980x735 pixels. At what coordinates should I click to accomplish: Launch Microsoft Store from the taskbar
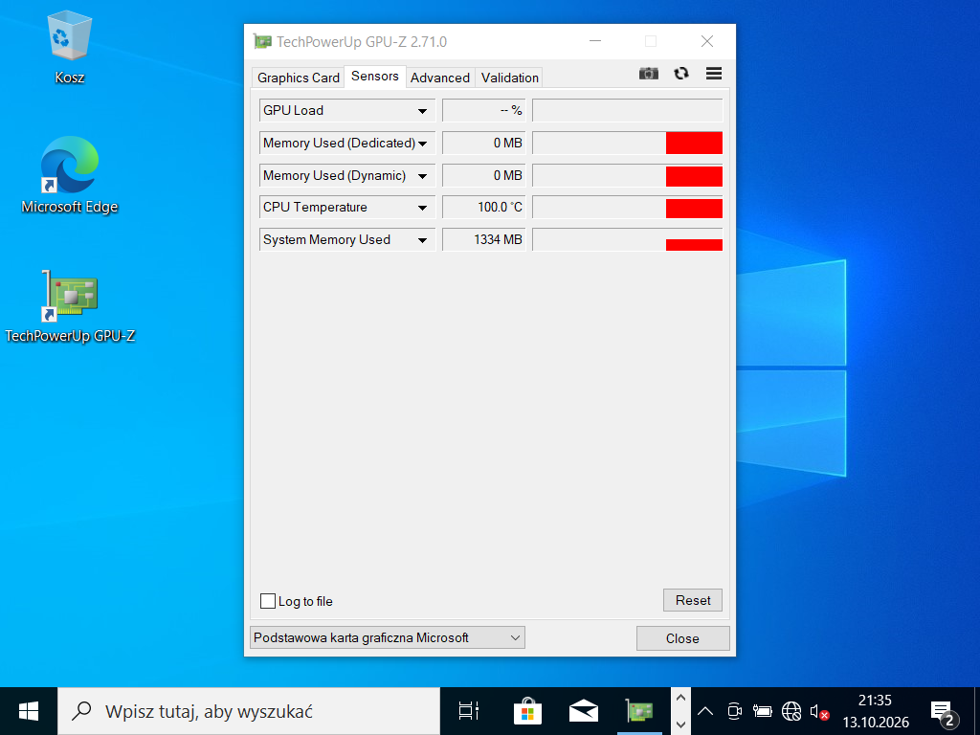tap(527, 711)
